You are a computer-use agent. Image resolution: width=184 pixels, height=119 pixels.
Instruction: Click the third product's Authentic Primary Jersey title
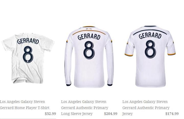[146, 108]
